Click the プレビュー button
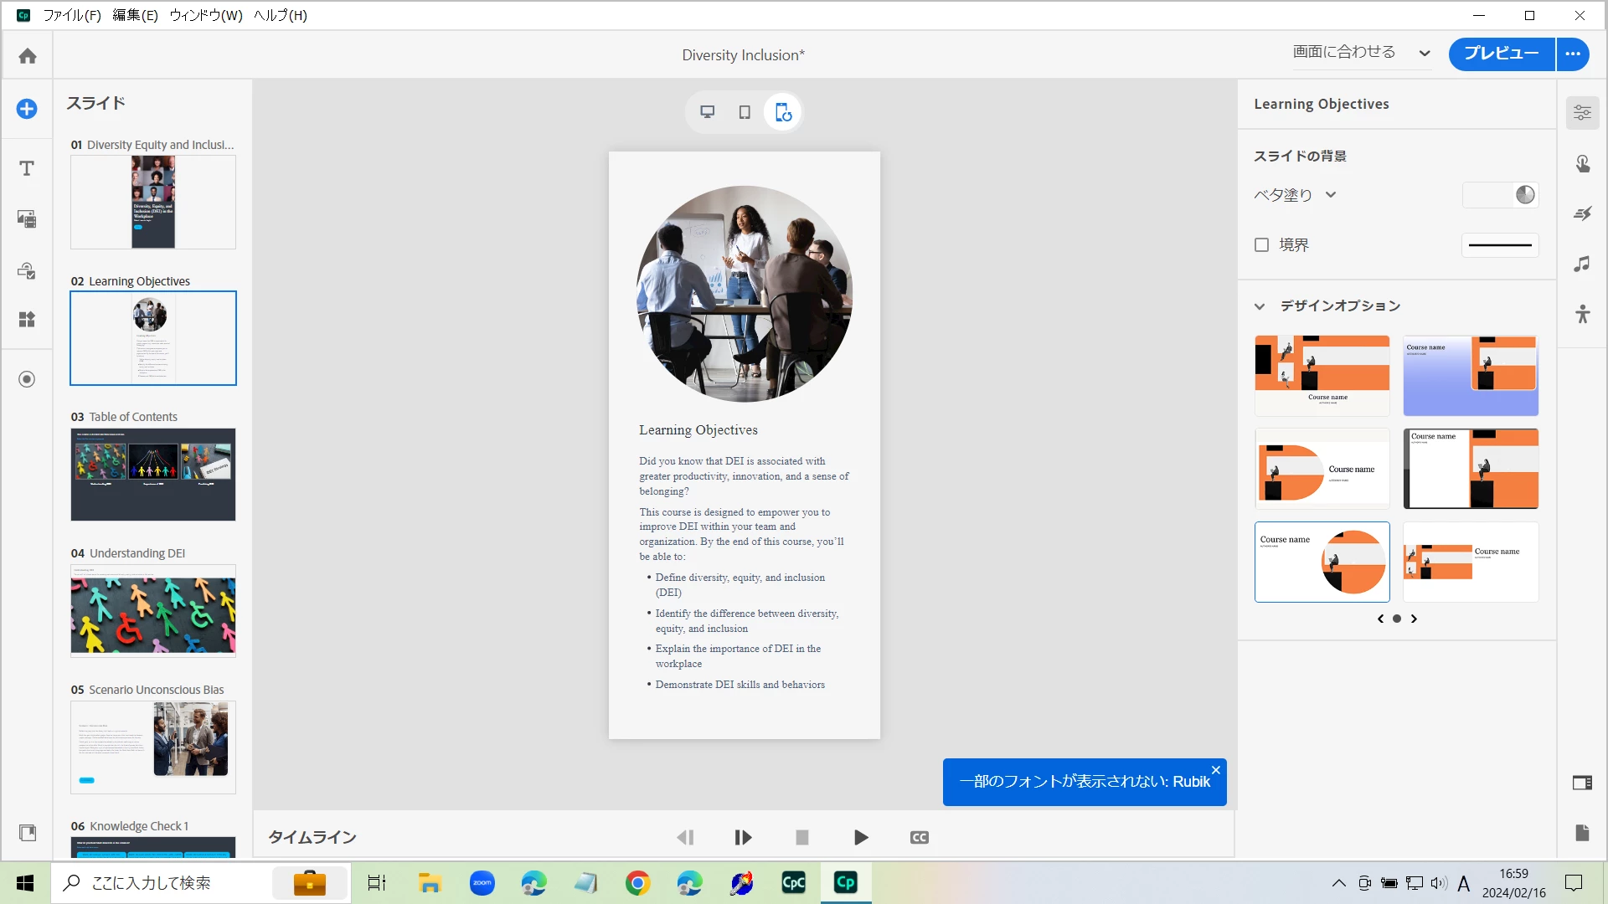1608x904 pixels. click(x=1501, y=54)
